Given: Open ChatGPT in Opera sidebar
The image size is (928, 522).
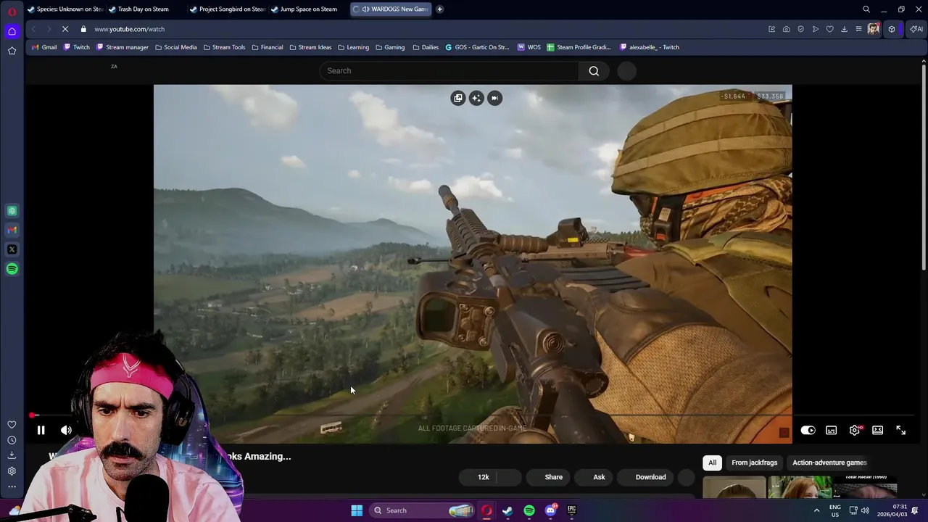Looking at the screenshot, I should pos(12,211).
